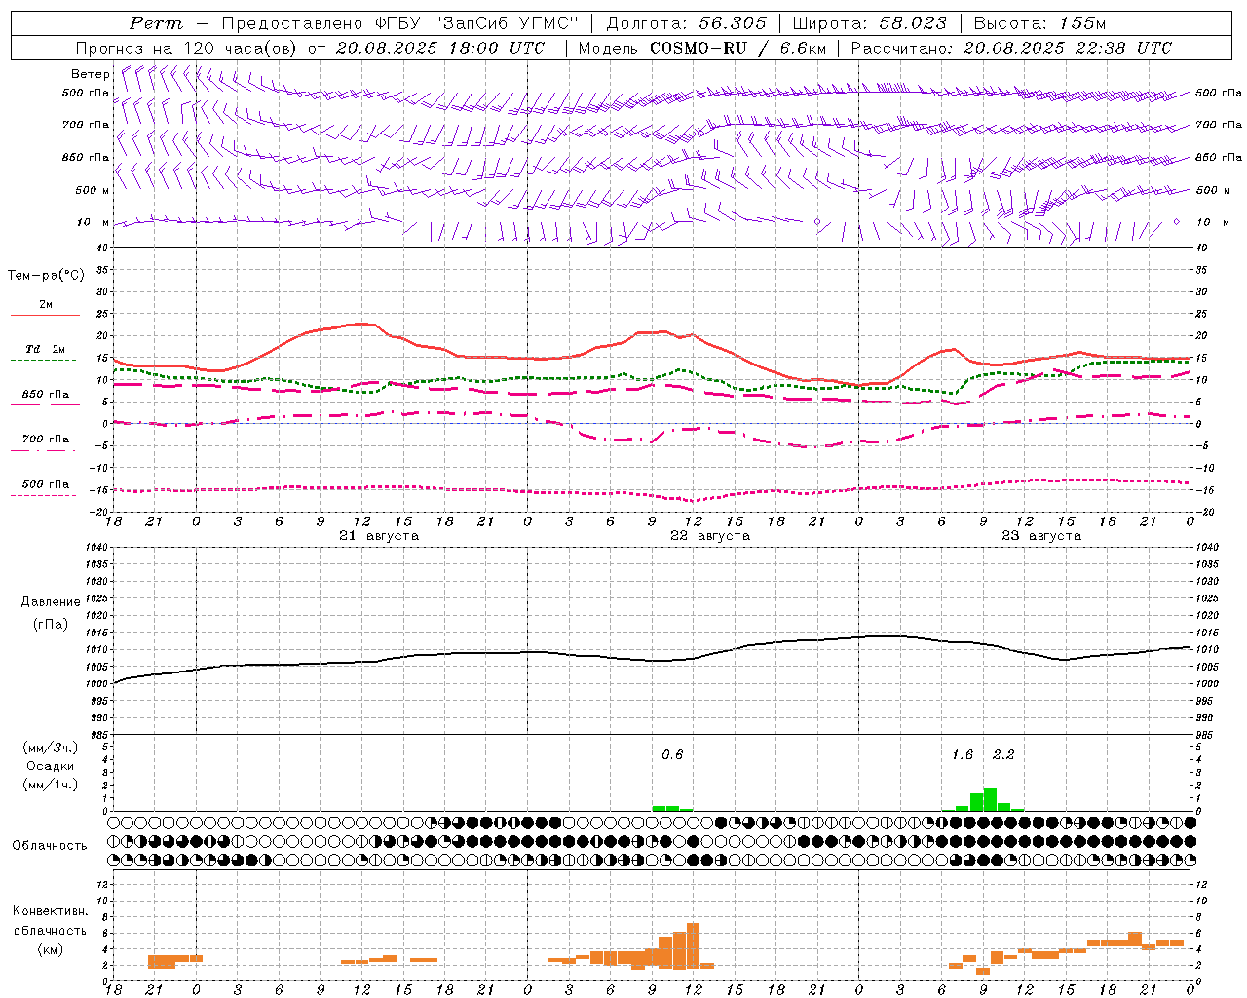Click the 'Давление' pressure panel label
Viewport: 1247px width, 998px height.
click(x=51, y=602)
